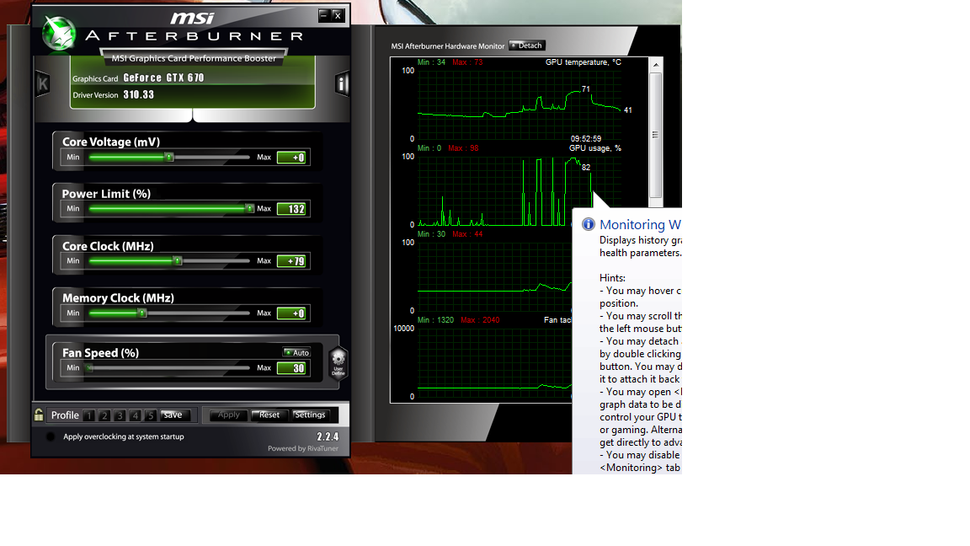The height and width of the screenshot is (546, 970).
Task: Click the Core Voltage slider handle
Action: pos(169,158)
